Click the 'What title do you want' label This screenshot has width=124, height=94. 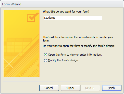pos(66,12)
